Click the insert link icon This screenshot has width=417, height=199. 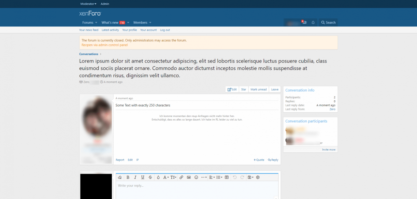click(x=181, y=178)
